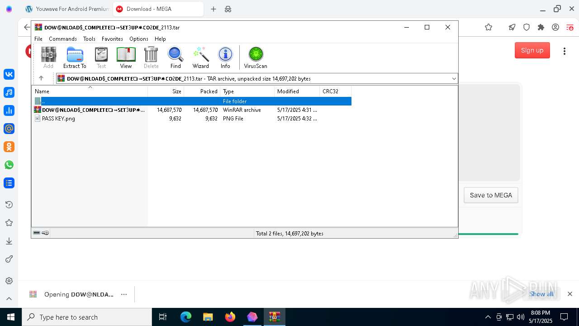579x326 pixels.
Task: Open the Commands menu
Action: pos(63,39)
